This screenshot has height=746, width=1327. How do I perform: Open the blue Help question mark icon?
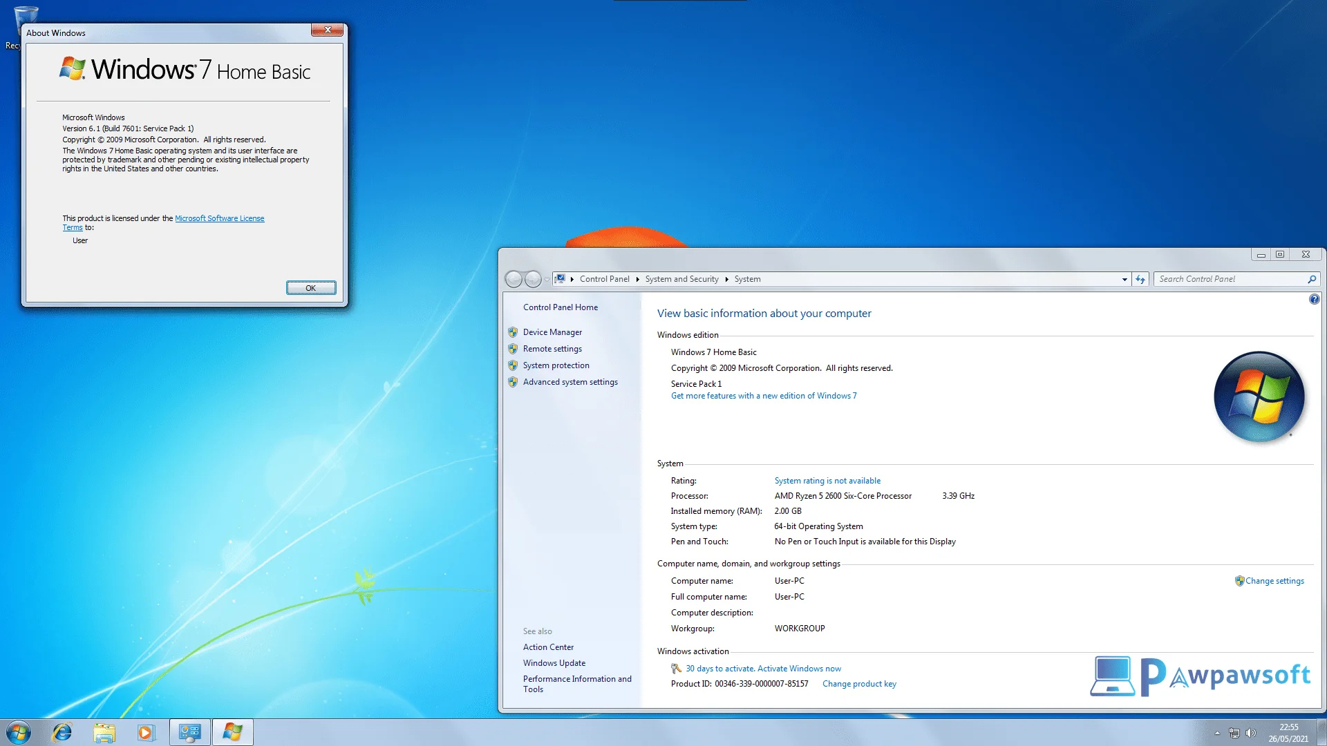click(1314, 299)
